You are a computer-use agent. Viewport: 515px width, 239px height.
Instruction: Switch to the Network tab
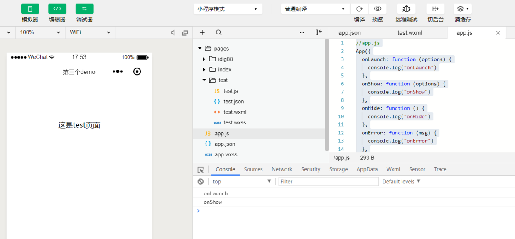[x=282, y=169]
